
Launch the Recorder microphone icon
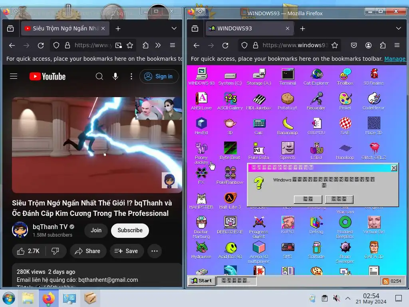coord(316,101)
